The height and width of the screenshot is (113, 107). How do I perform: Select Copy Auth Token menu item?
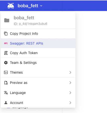click(38, 53)
